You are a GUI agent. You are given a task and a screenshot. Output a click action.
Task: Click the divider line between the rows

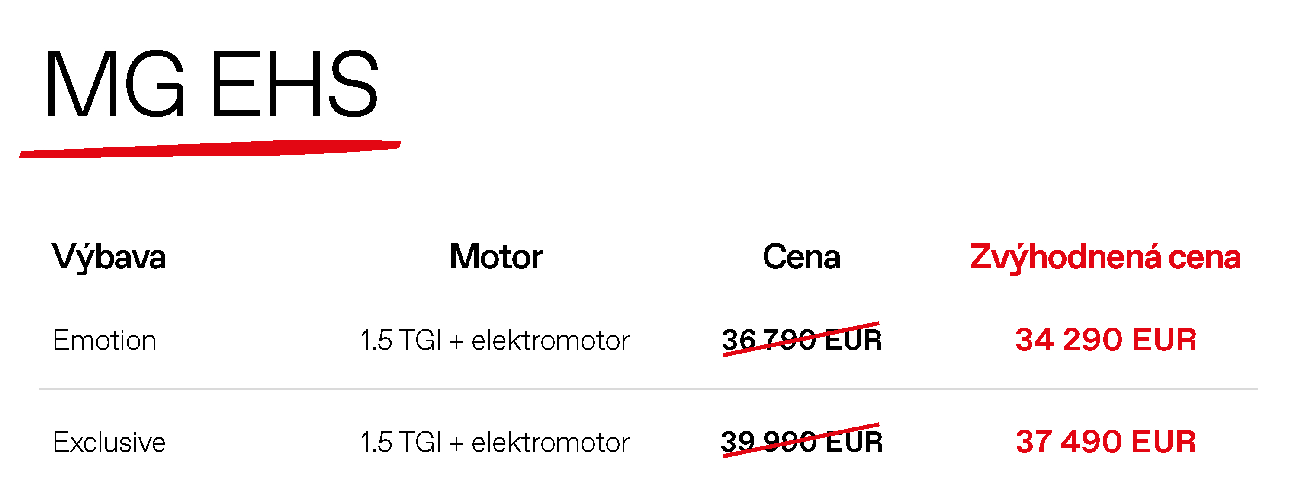pyautogui.click(x=648, y=389)
